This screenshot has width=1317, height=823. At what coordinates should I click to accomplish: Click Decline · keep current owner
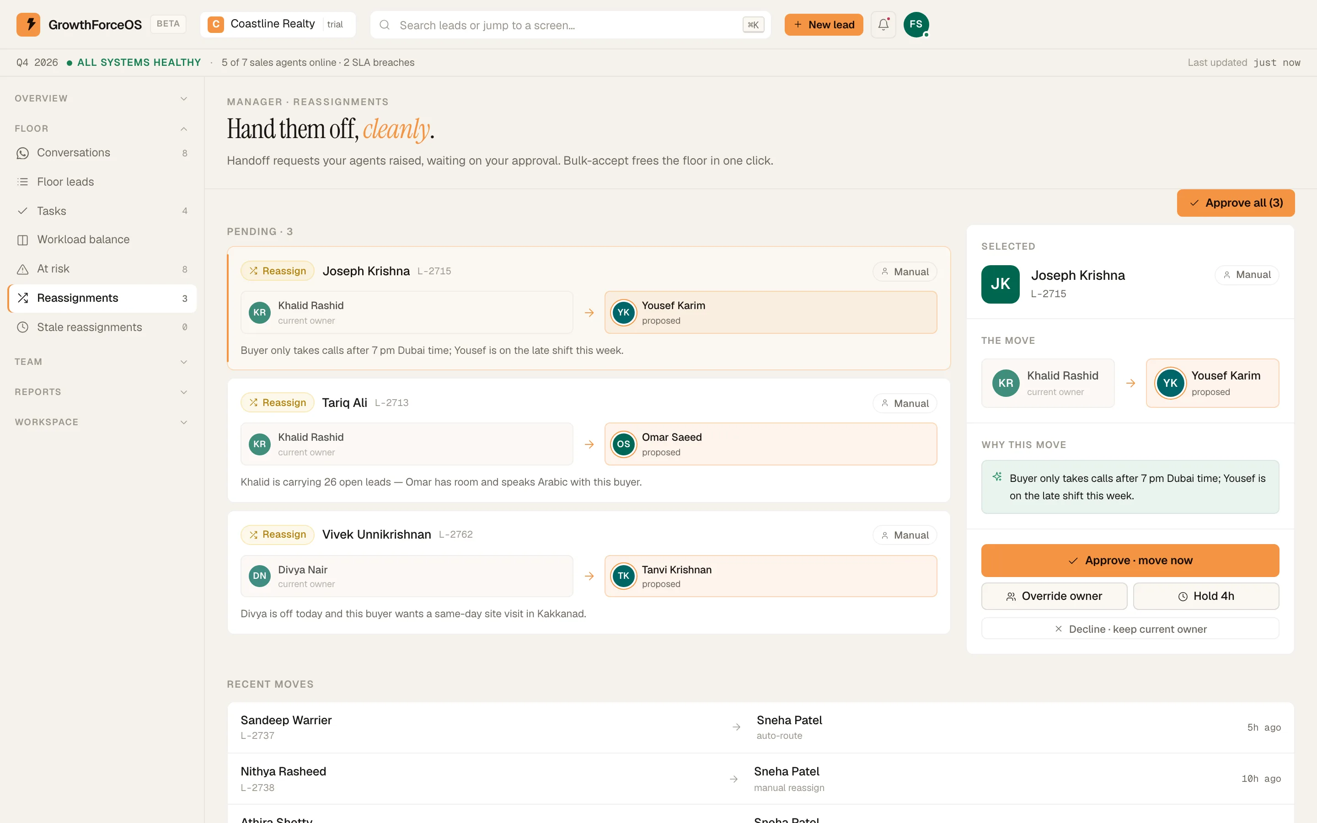pyautogui.click(x=1130, y=629)
